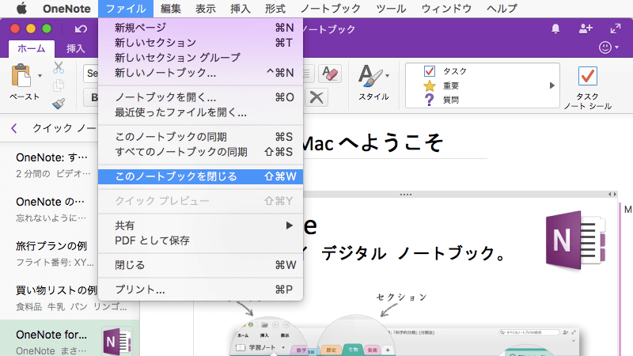
Task: Select このノートブックを閉じる menu item
Action: pos(200,176)
